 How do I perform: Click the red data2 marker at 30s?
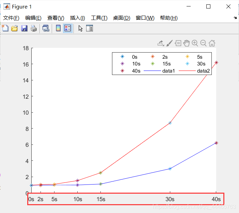point(170,123)
